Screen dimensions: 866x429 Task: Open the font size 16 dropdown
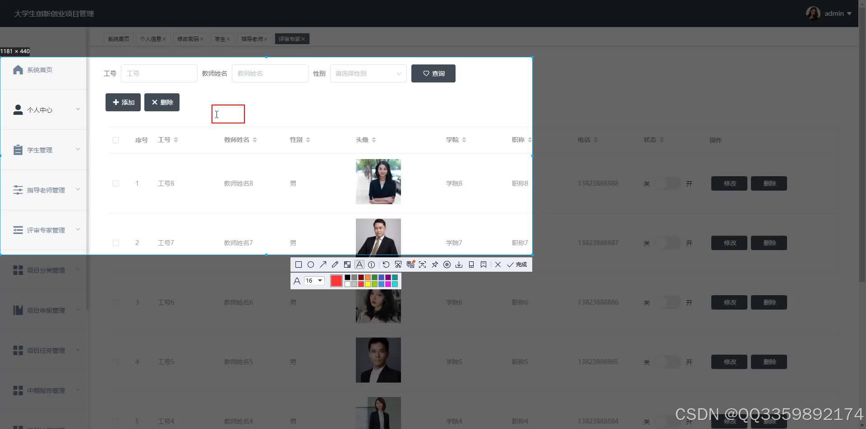[x=314, y=281]
